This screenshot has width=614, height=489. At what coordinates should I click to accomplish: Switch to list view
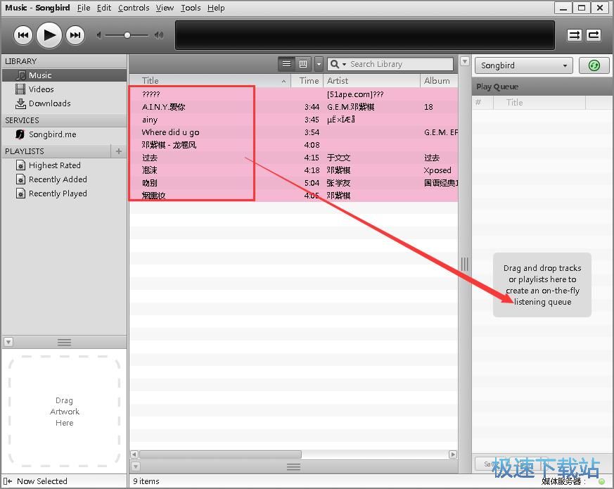pyautogui.click(x=287, y=64)
